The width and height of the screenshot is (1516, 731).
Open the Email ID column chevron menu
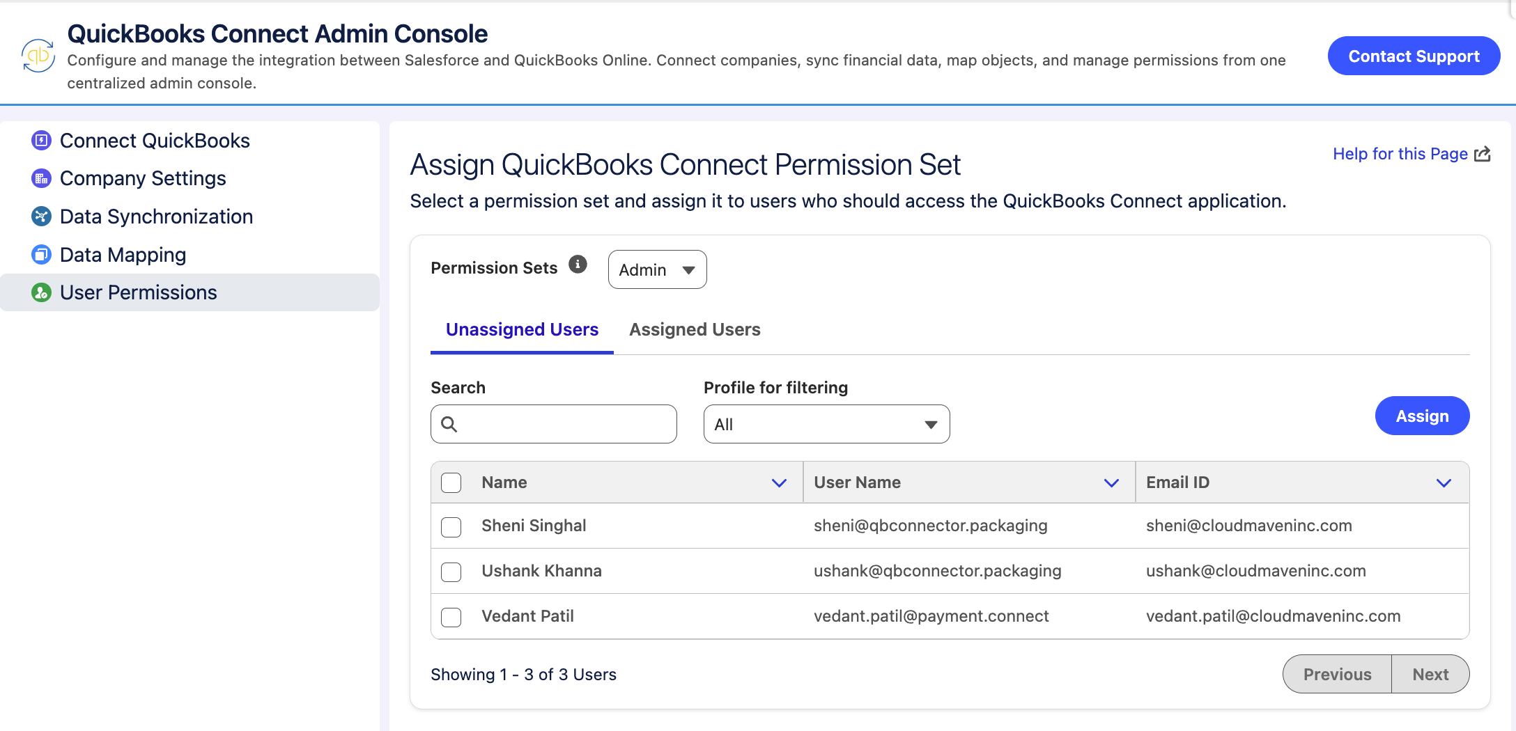click(1444, 482)
